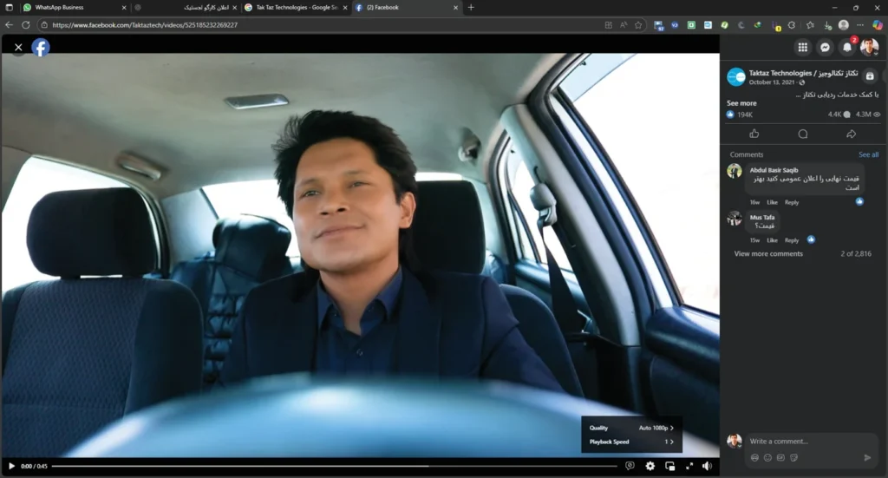Click See all comments link
Screen dimensions: 888x478
point(868,154)
